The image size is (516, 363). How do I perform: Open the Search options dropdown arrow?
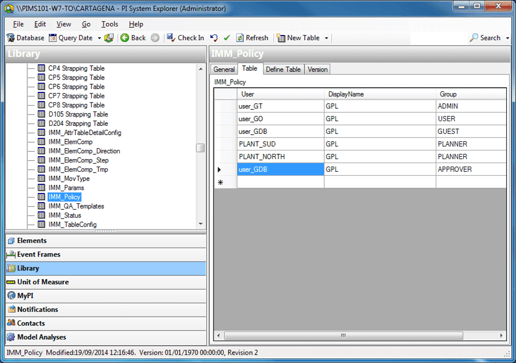tap(507, 38)
